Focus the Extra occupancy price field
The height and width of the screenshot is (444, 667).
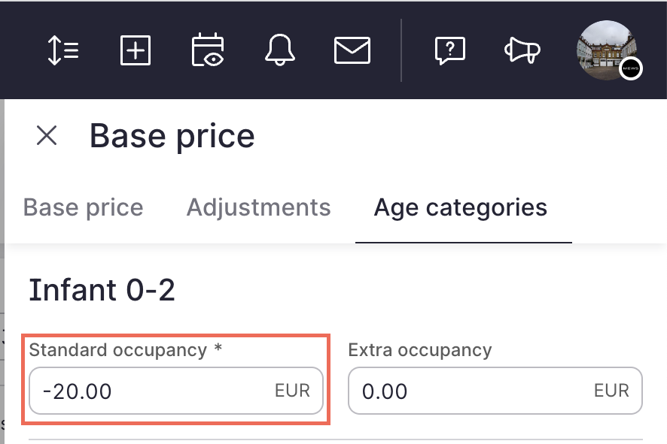(495, 391)
